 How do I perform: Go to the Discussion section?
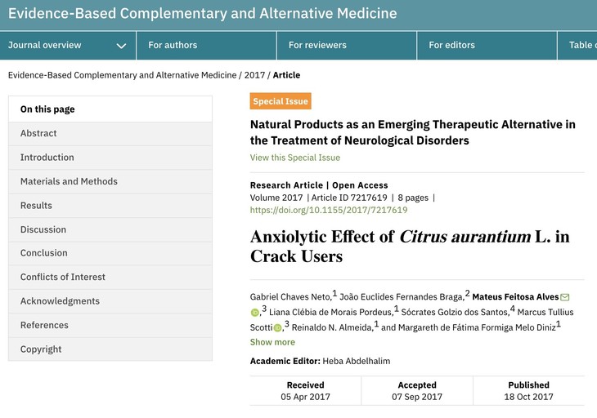[x=43, y=229]
